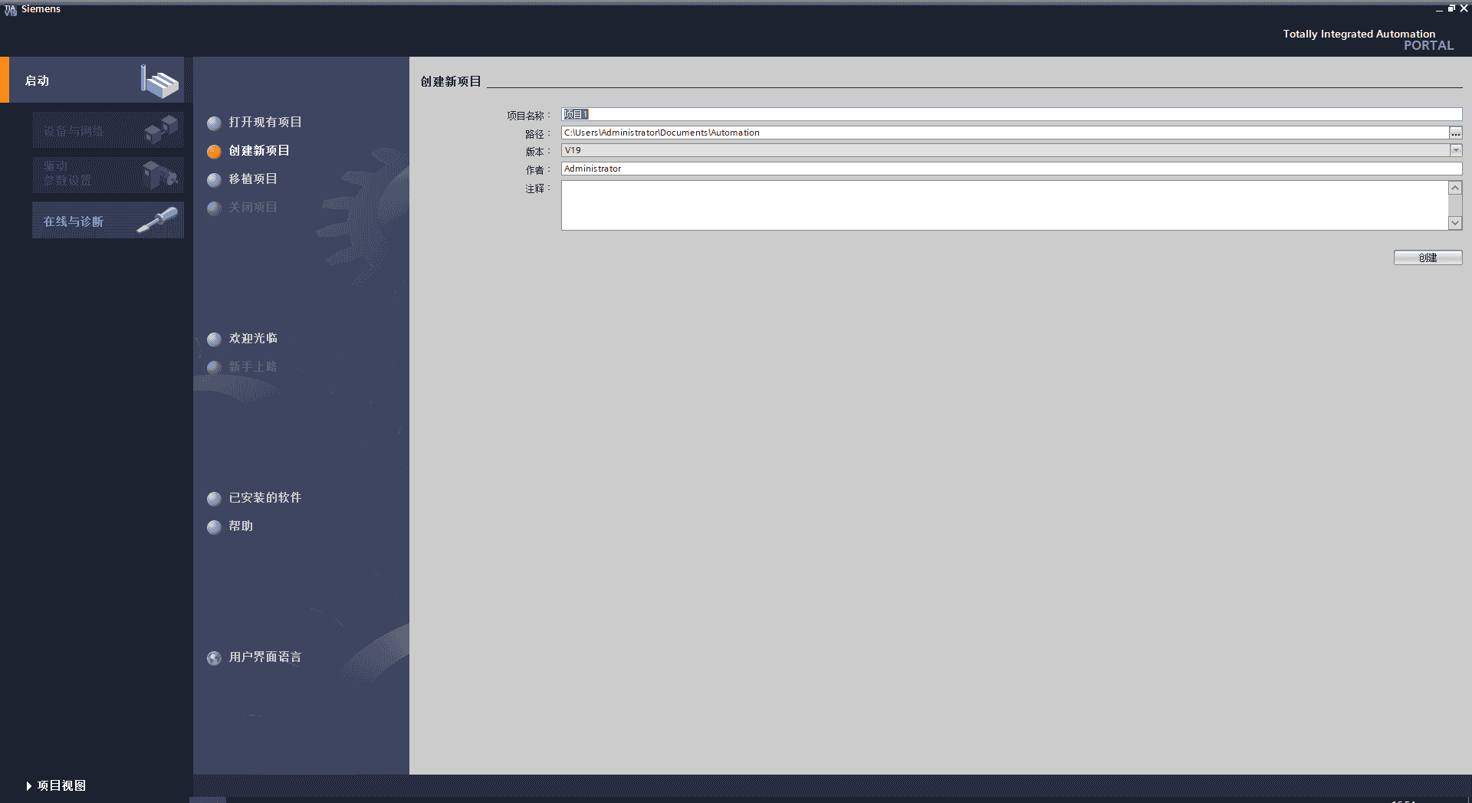This screenshot has height=803, width=1472.
Task: Select 移植项目 option
Action: point(253,179)
